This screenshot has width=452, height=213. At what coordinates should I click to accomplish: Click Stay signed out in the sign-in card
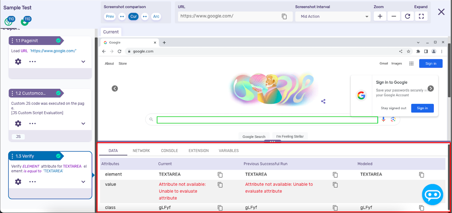click(393, 108)
